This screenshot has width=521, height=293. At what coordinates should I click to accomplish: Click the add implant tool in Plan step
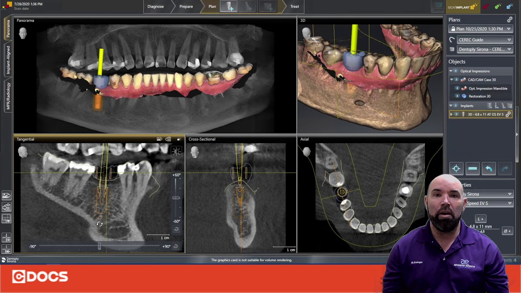(x=229, y=7)
